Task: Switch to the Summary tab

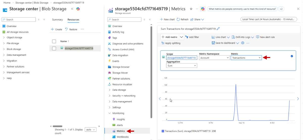Action: [57, 20]
